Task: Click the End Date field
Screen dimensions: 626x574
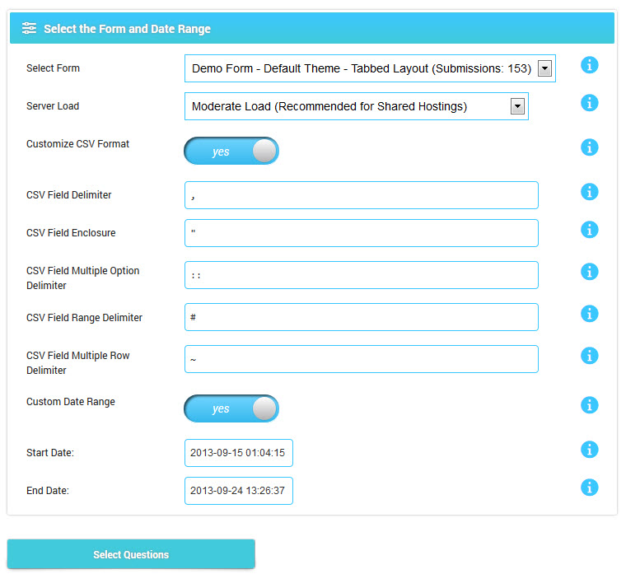Action: (238, 491)
